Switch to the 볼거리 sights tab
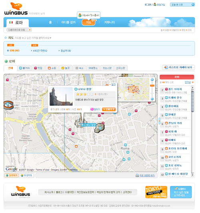This screenshot has height=213, width=200. pyautogui.click(x=24, y=68)
